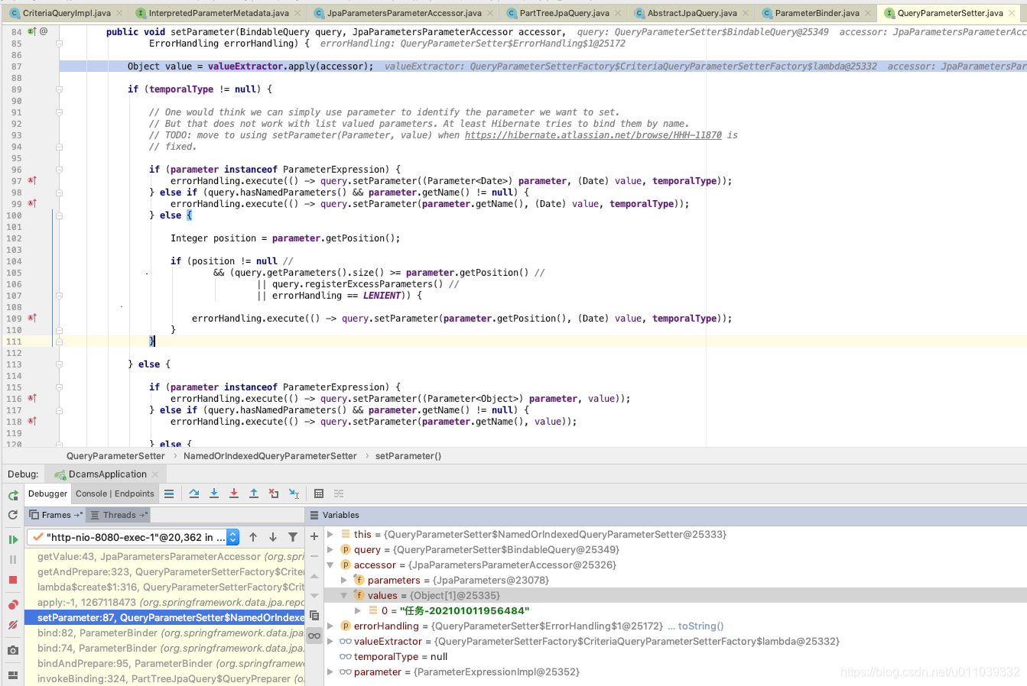Click the red Force Step Into icon

[x=234, y=493]
